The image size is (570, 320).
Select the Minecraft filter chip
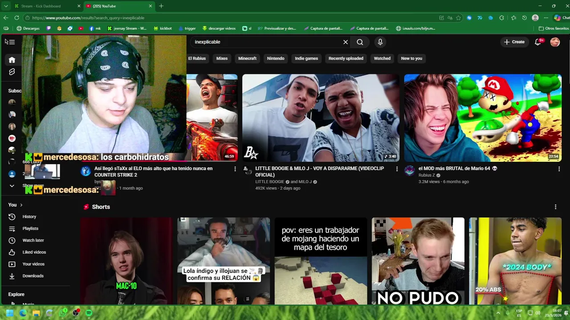[x=247, y=58]
